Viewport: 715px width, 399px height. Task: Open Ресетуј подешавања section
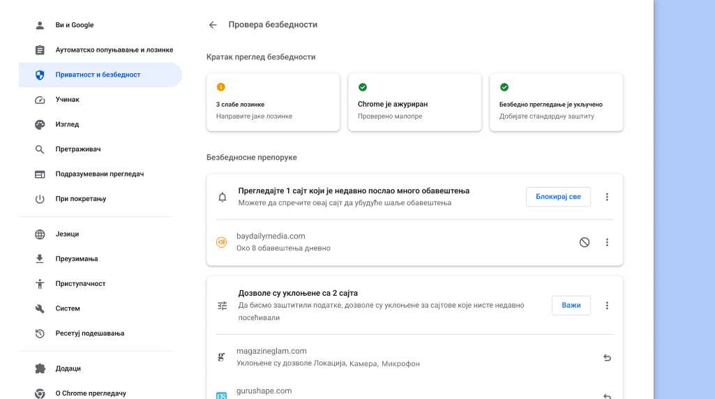pos(100,333)
